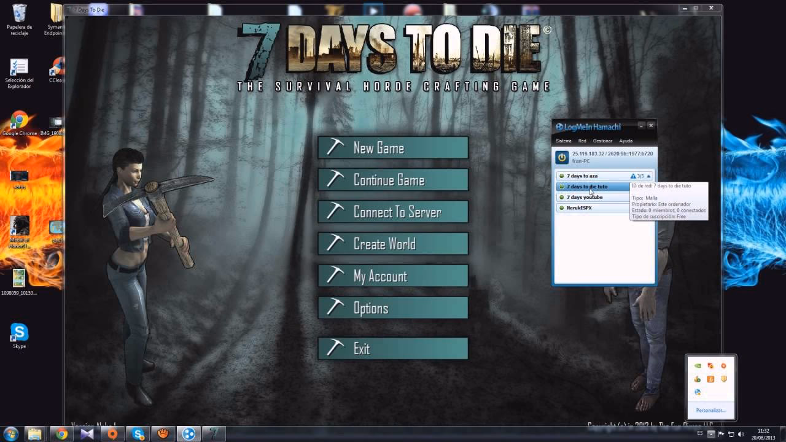Open the Papelera de reciclaje desktop icon
This screenshot has height=442, width=786.
(19, 20)
